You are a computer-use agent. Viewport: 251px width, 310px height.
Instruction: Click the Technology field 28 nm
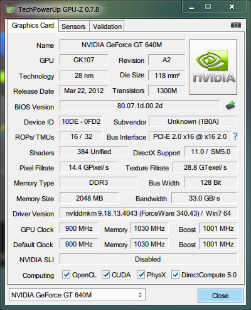84,75
